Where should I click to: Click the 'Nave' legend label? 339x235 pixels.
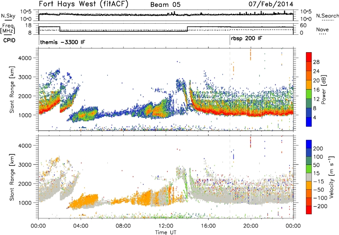[x=322, y=29]
